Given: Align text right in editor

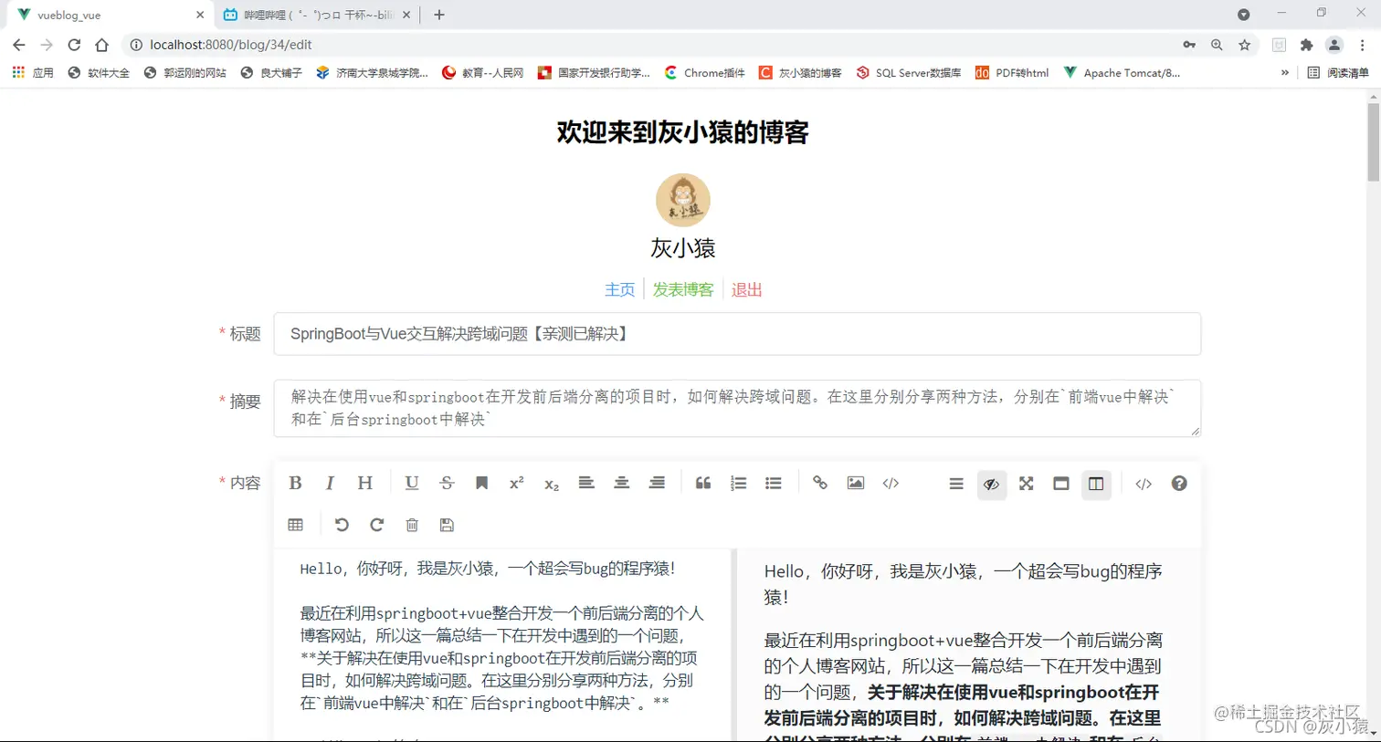Looking at the screenshot, I should point(657,483).
